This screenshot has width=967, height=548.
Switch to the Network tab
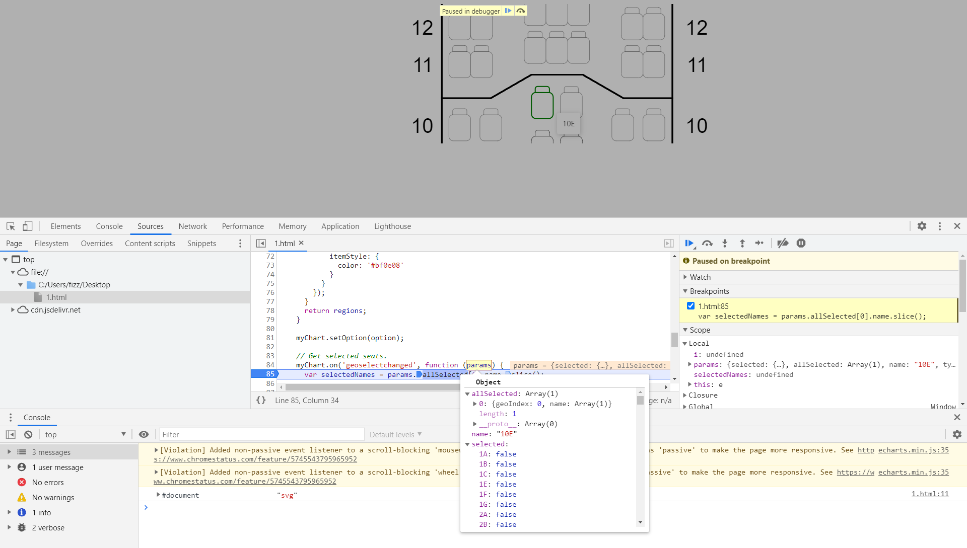pyautogui.click(x=192, y=226)
